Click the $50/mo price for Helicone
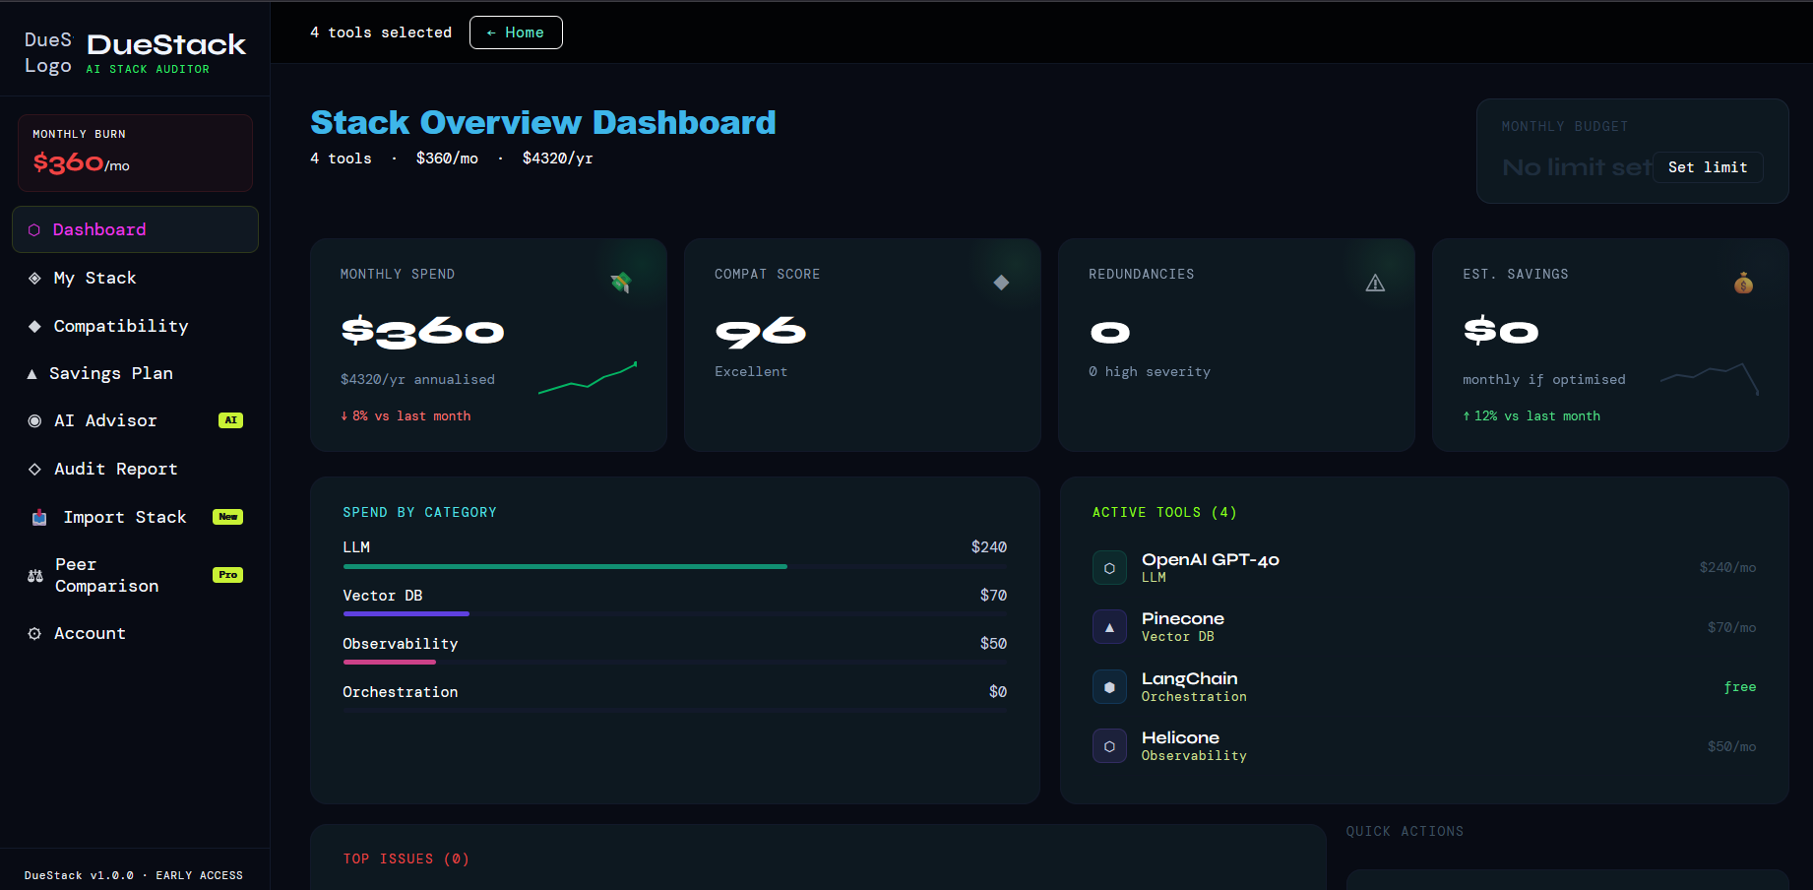Screen dimensions: 1813x890 1731,747
